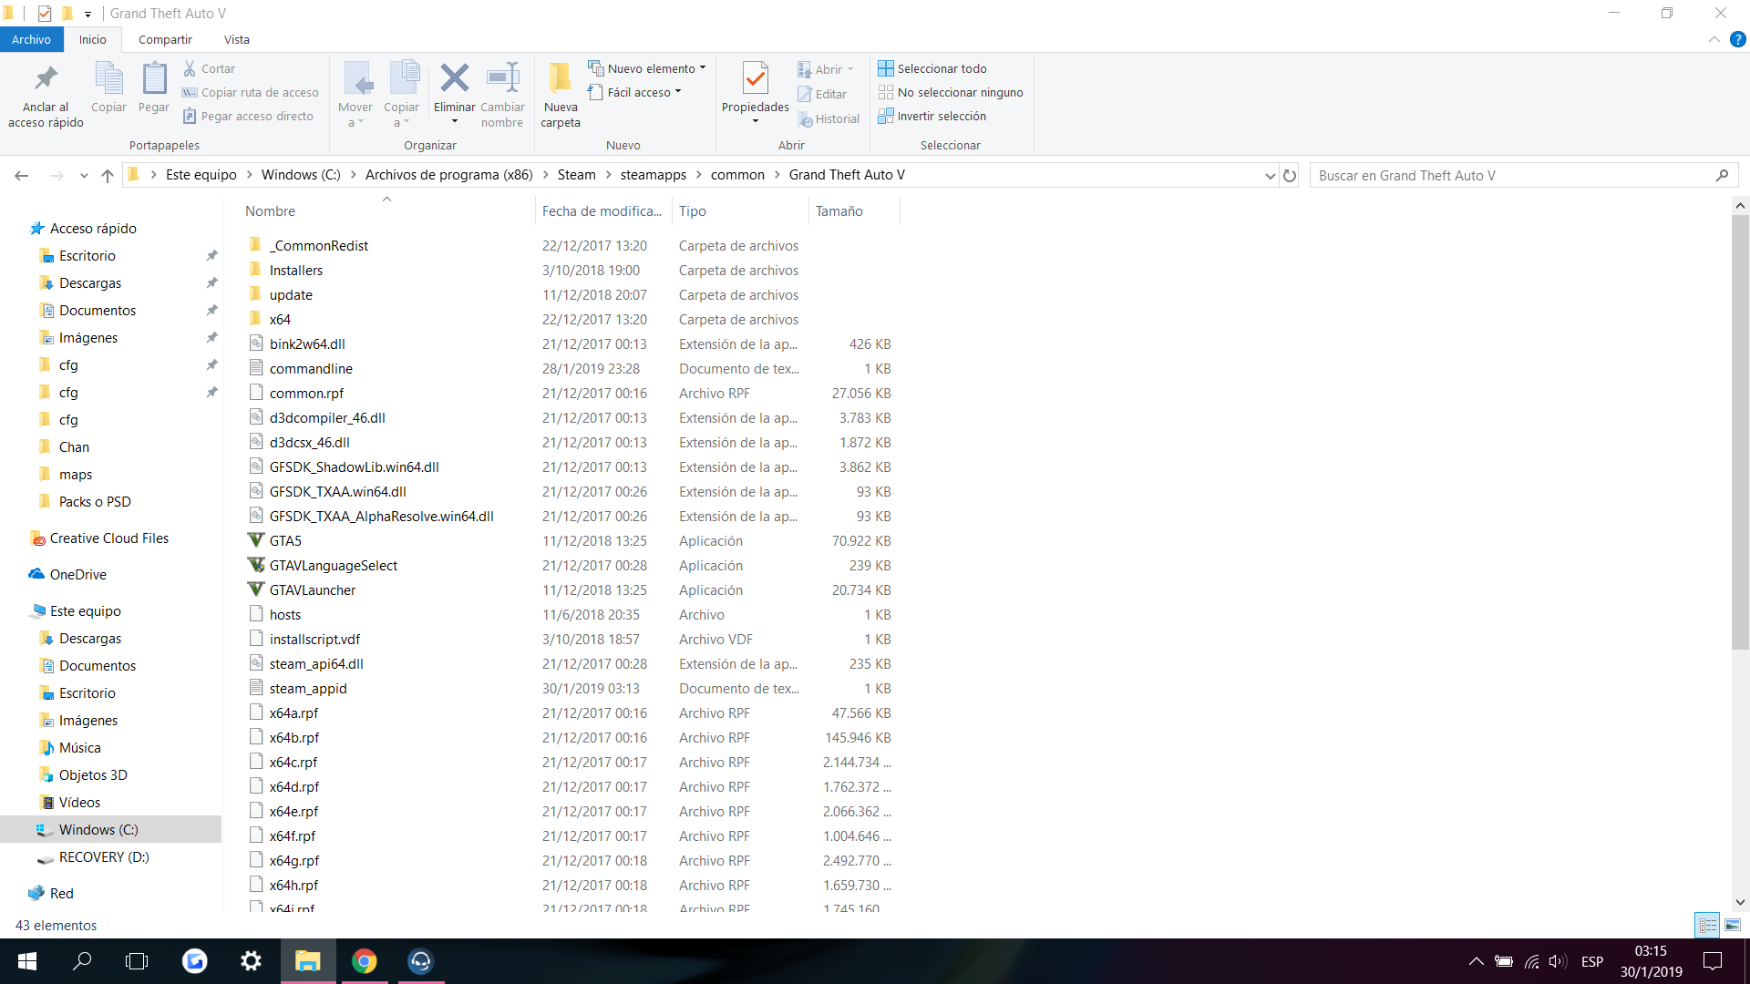Viewport: 1750px width, 984px height.
Task: Open the Archivo menu tab
Action: coord(31,39)
